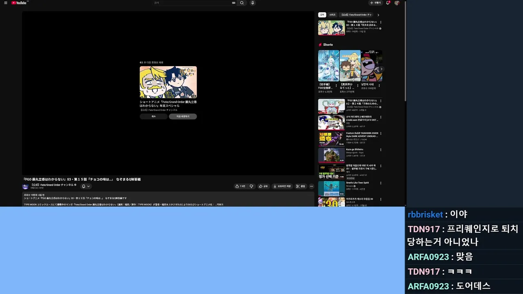Open options for 발푸밤 video
The width and height of the screenshot is (523, 294).
pos(381,166)
